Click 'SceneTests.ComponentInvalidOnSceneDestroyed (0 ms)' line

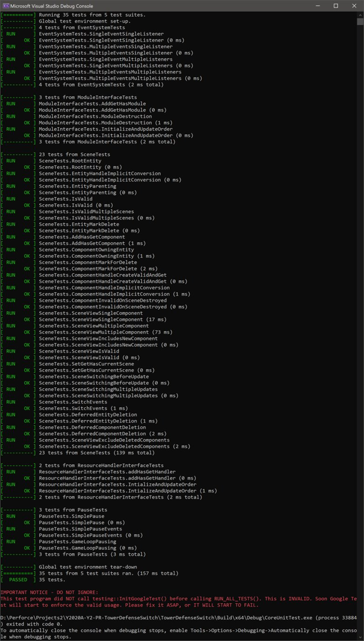click(113, 307)
